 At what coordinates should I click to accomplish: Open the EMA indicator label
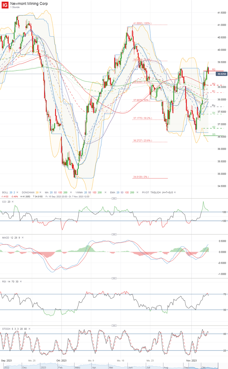112,192
